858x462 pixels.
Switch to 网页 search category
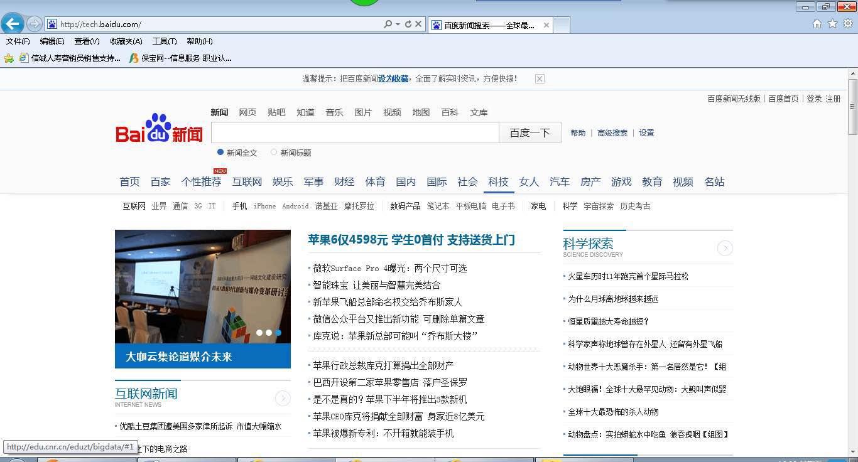pyautogui.click(x=247, y=112)
